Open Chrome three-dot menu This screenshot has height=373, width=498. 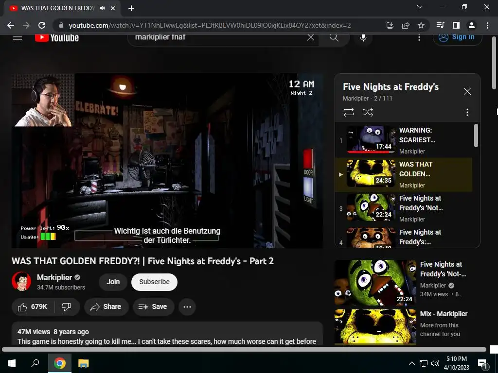tap(487, 25)
